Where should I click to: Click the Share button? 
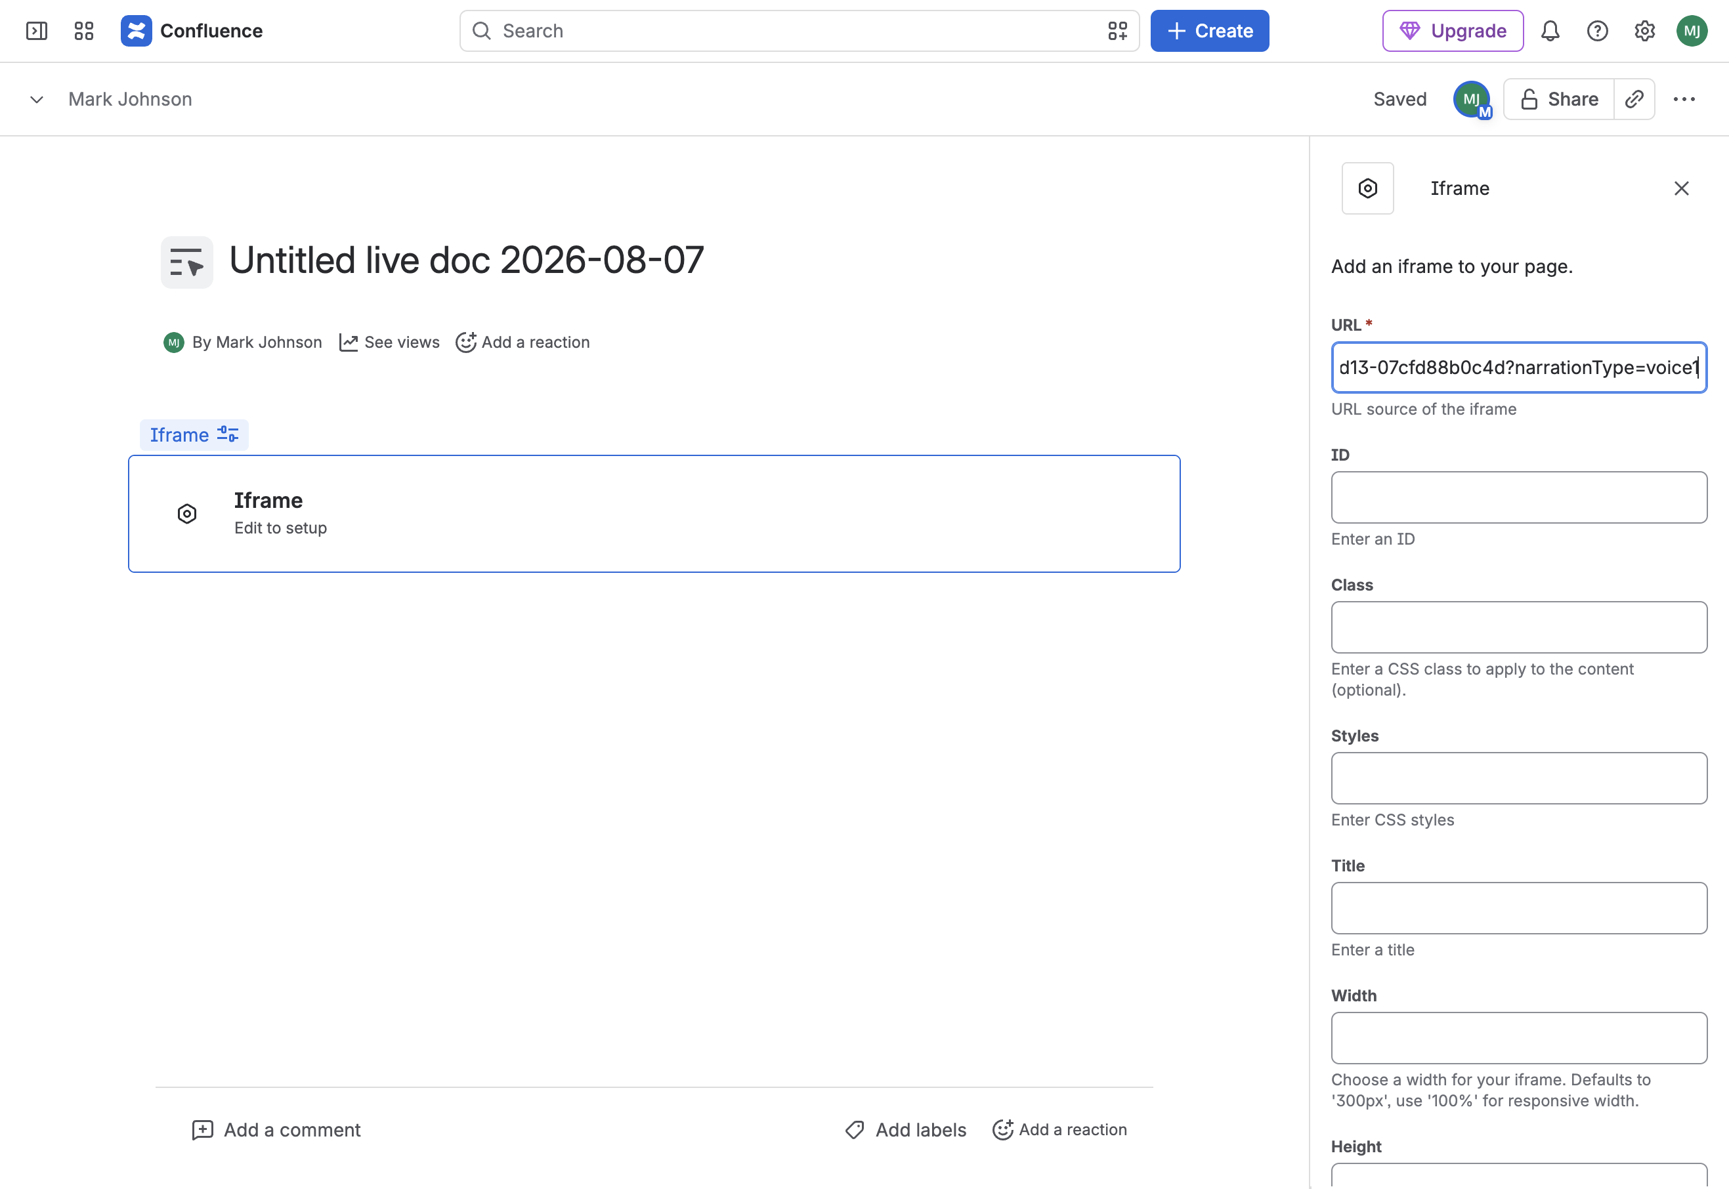tap(1559, 99)
